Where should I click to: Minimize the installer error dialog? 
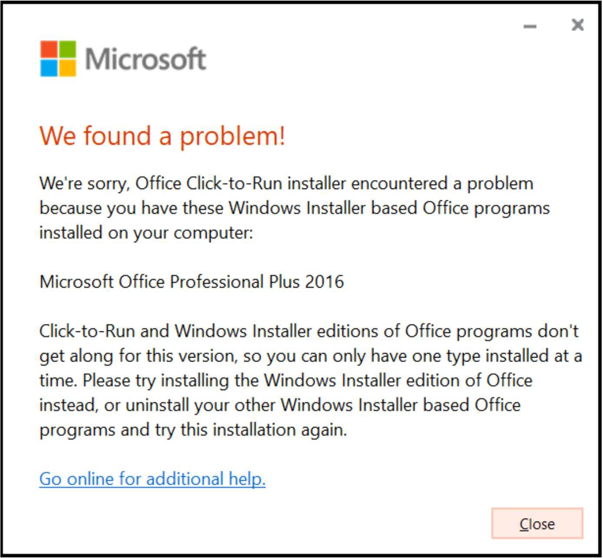tap(530, 26)
